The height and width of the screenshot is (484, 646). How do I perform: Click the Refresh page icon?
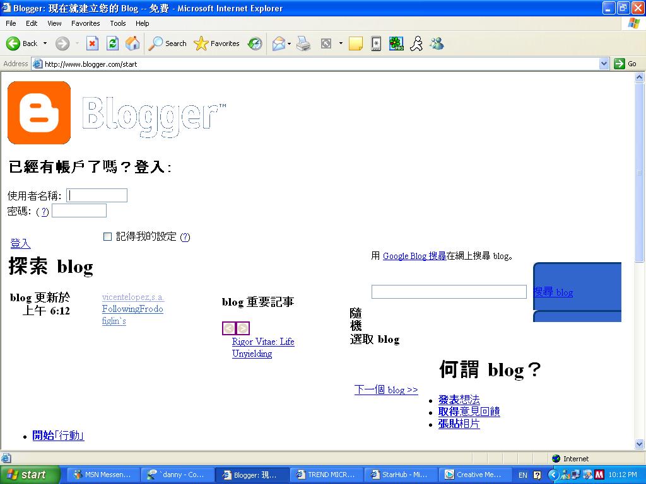click(112, 43)
